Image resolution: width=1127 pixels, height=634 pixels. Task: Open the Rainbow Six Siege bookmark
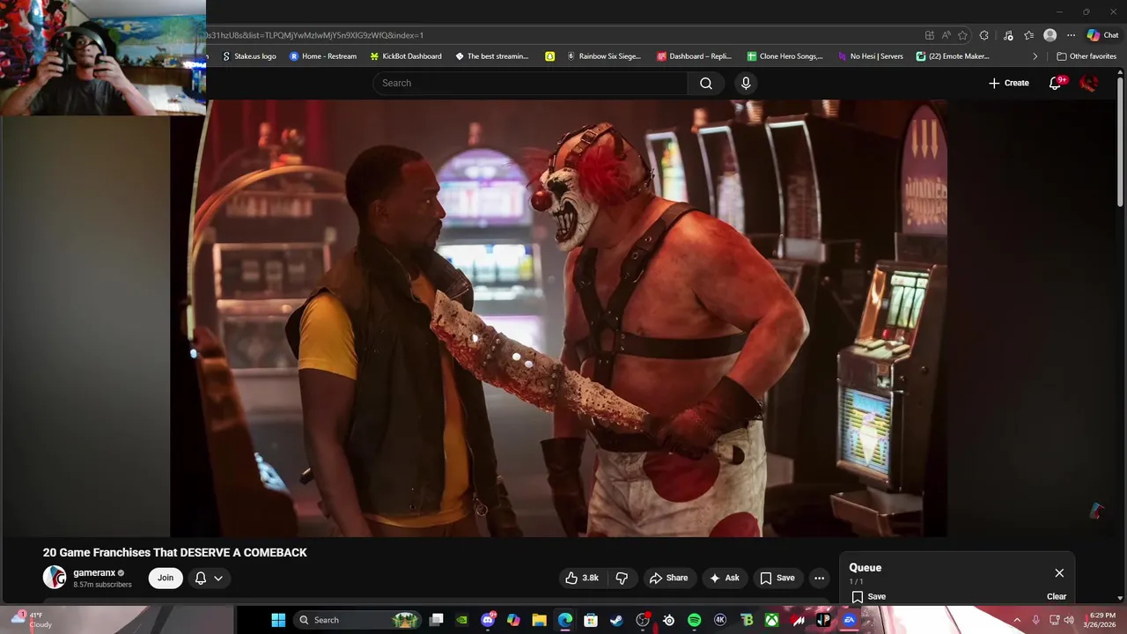[x=604, y=56]
